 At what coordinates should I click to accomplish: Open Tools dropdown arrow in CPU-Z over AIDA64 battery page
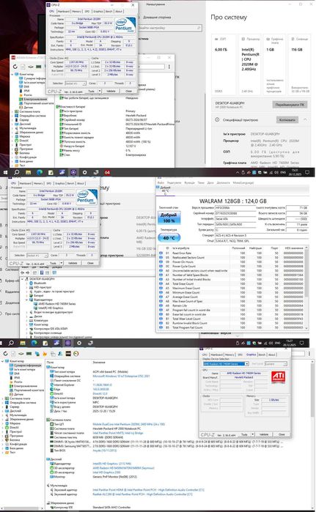coord(100,91)
